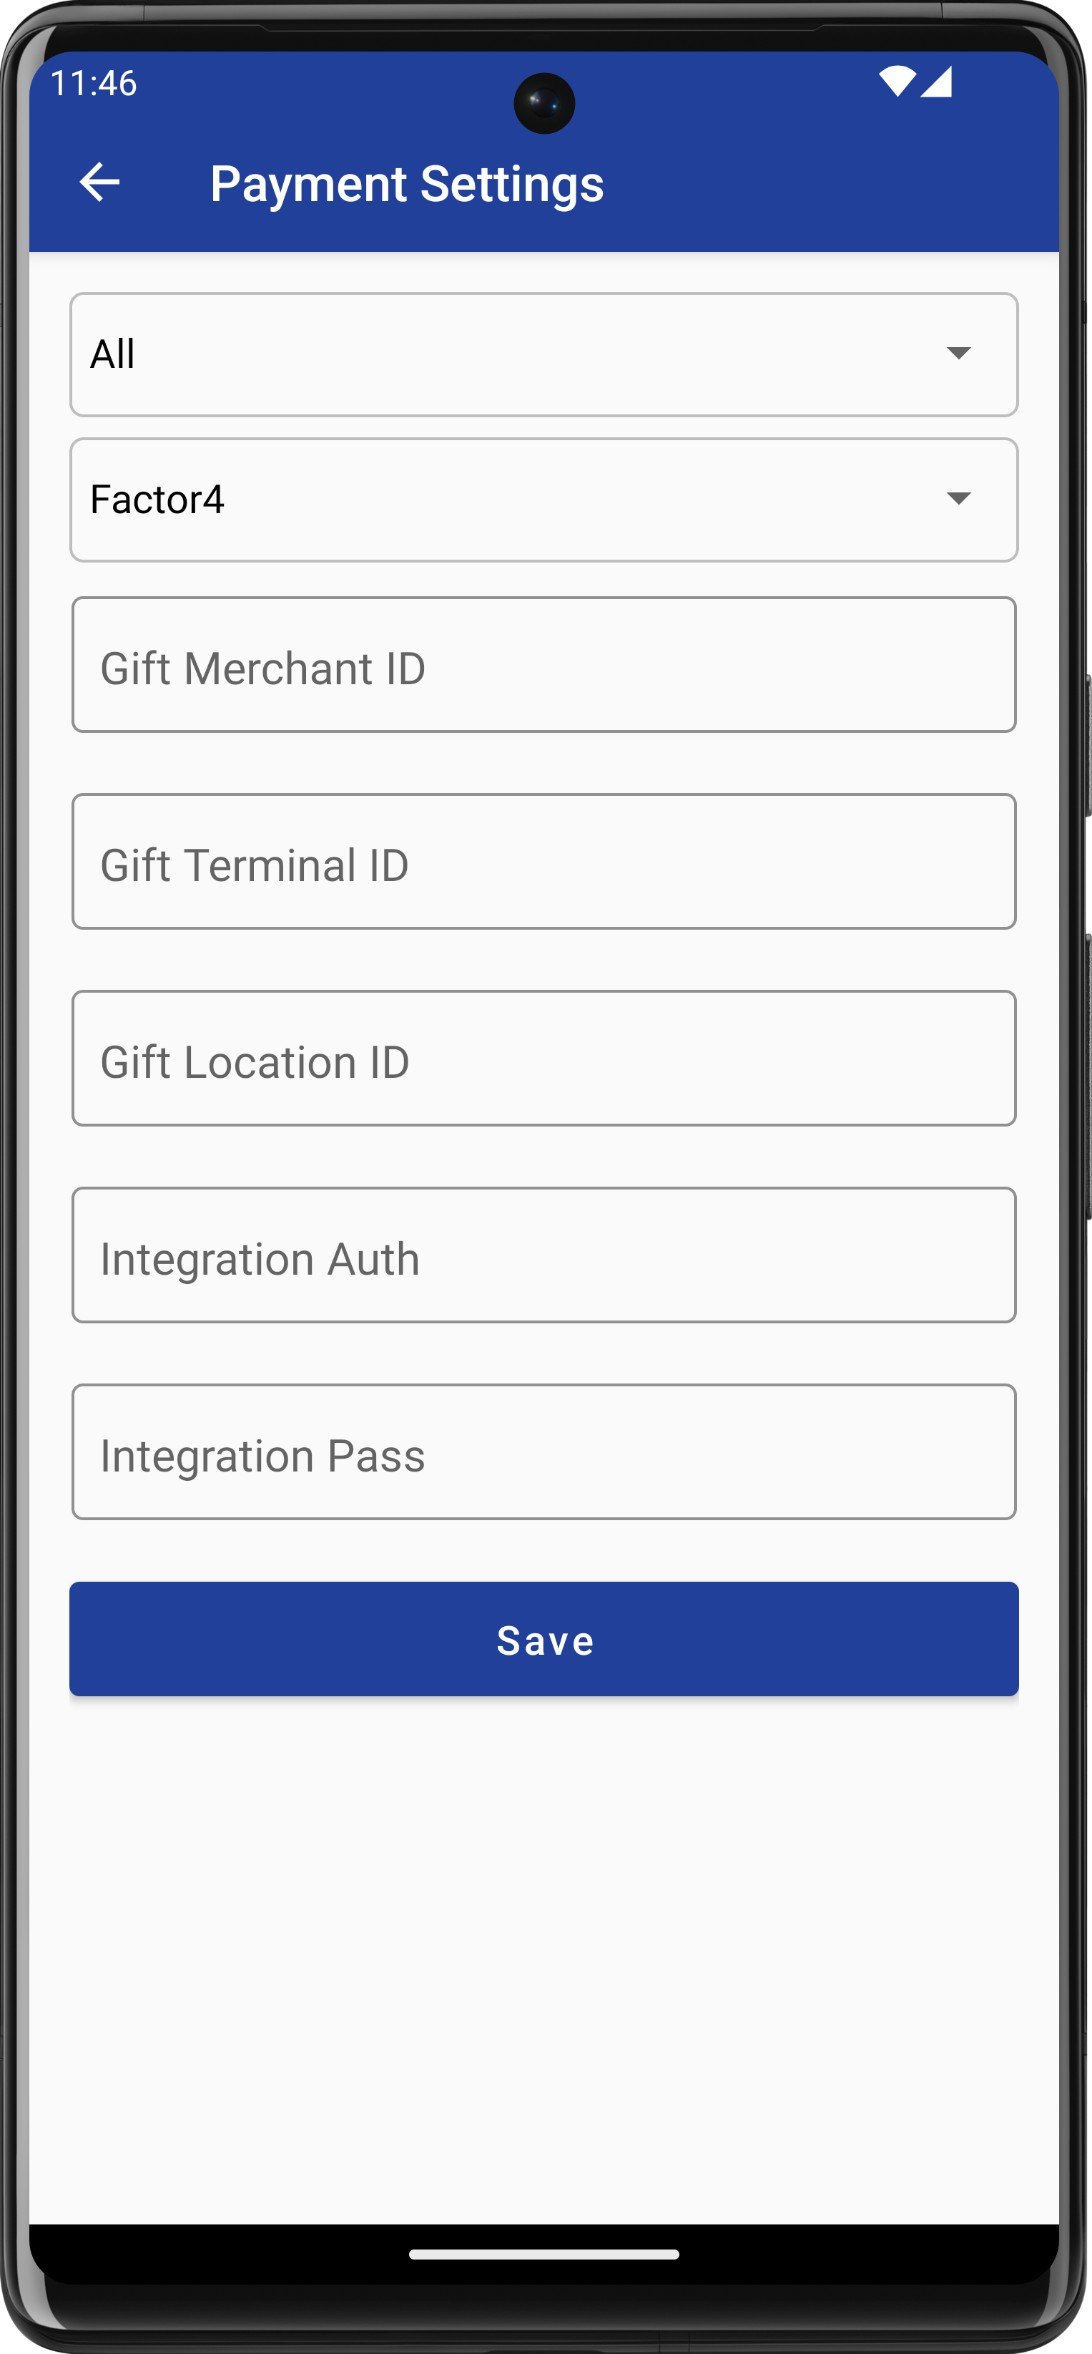Go back using the arrow icon
This screenshot has height=2354, width=1092.
pos(99,182)
